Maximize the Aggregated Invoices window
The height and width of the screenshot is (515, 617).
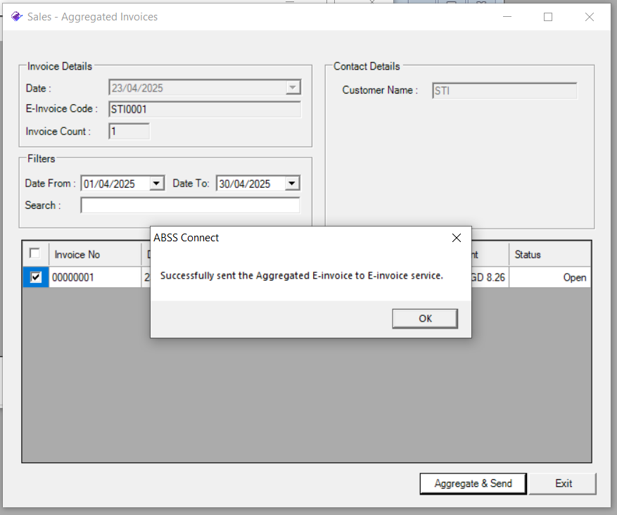tap(548, 17)
